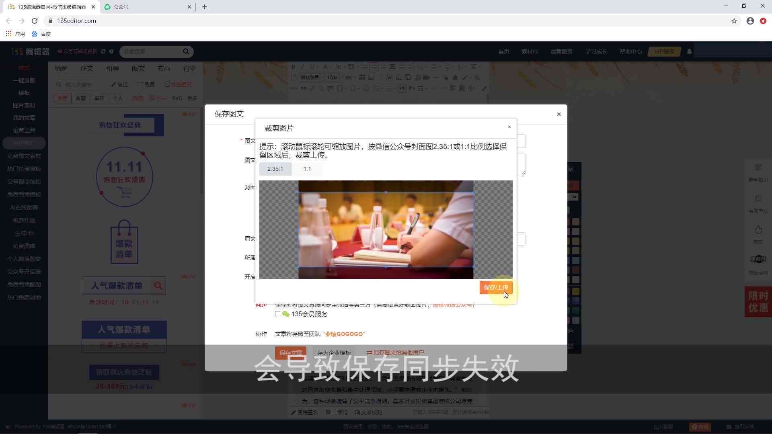The image size is (772, 434).
Task: Click the 存为企业模板 button
Action: pos(334,353)
